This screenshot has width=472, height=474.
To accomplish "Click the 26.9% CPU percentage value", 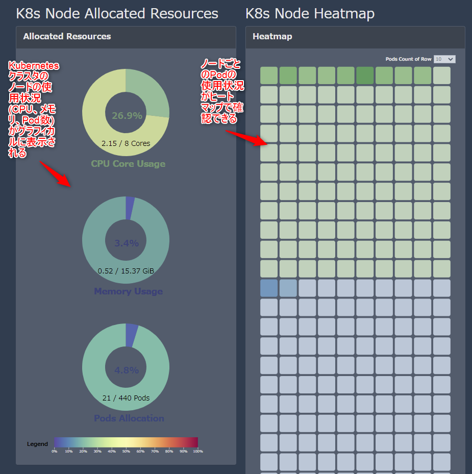I will 127,115.
